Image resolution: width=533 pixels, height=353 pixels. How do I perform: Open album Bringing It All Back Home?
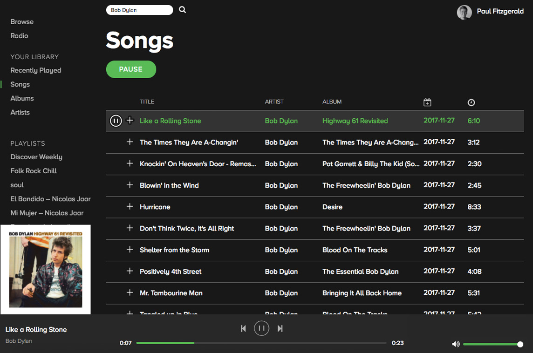(x=362, y=293)
